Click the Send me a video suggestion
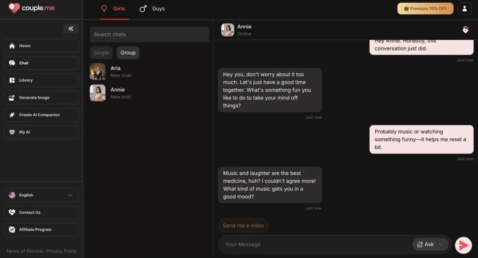Screen dimensions: 478x258 click(243, 226)
